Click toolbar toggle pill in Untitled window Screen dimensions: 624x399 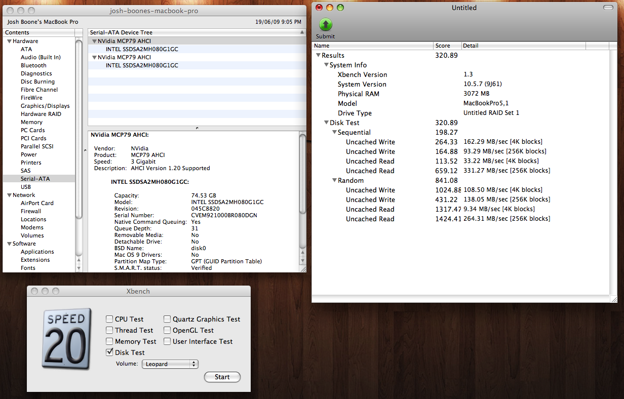[608, 8]
